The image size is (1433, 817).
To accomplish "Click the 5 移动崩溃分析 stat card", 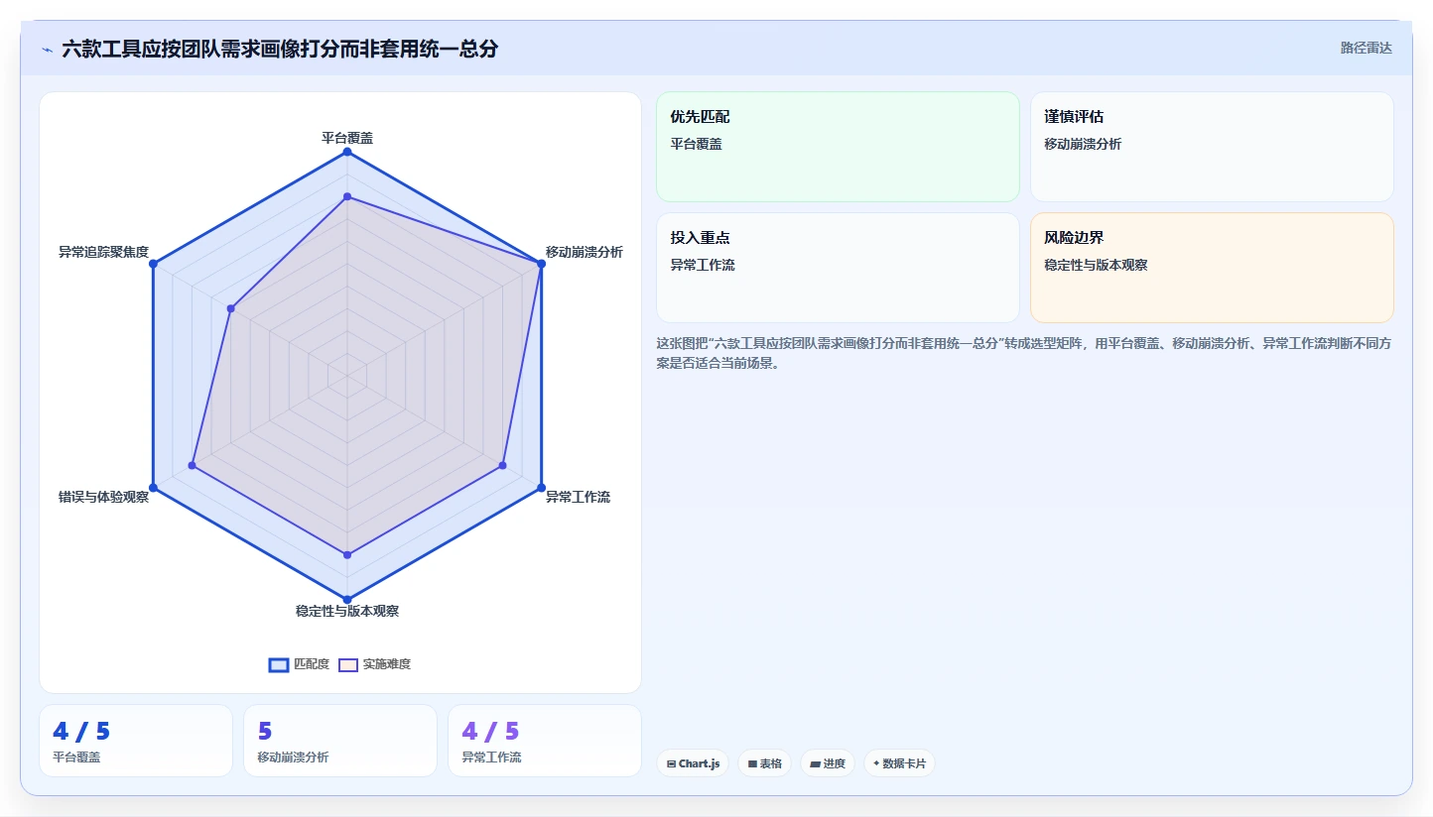I will pyautogui.click(x=340, y=741).
